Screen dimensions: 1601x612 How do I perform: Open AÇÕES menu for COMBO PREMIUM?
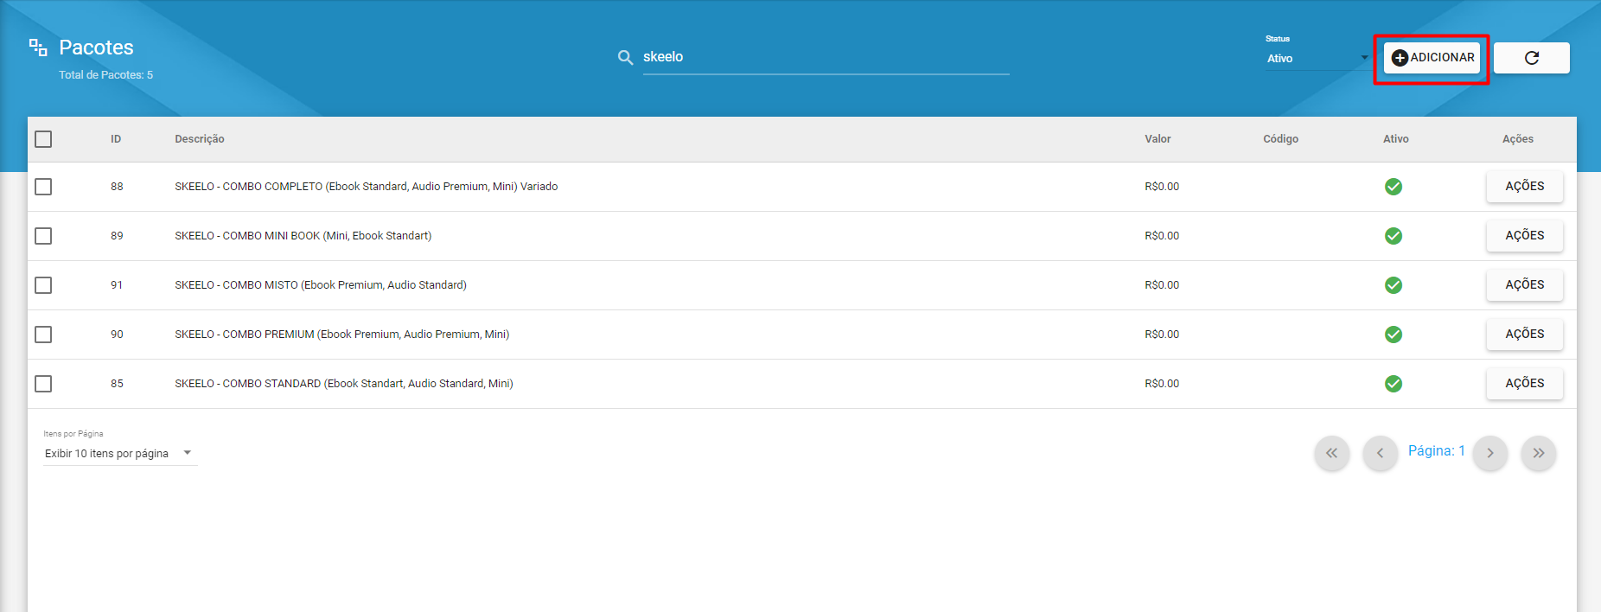click(1524, 335)
